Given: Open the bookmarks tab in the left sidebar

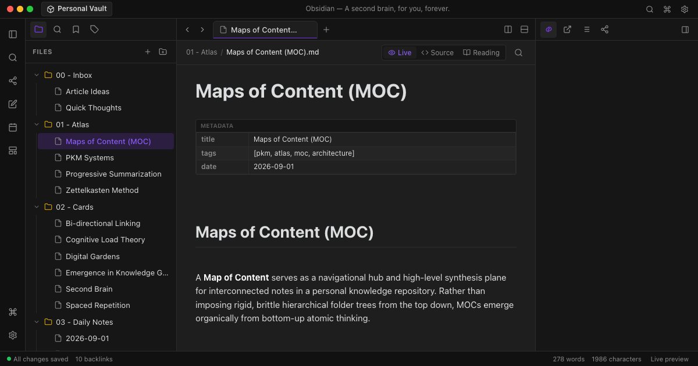Looking at the screenshot, I should (x=76, y=29).
